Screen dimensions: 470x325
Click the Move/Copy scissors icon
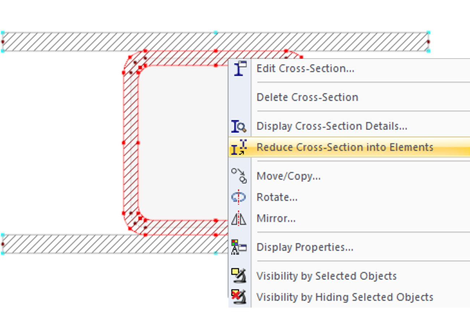coord(240,175)
